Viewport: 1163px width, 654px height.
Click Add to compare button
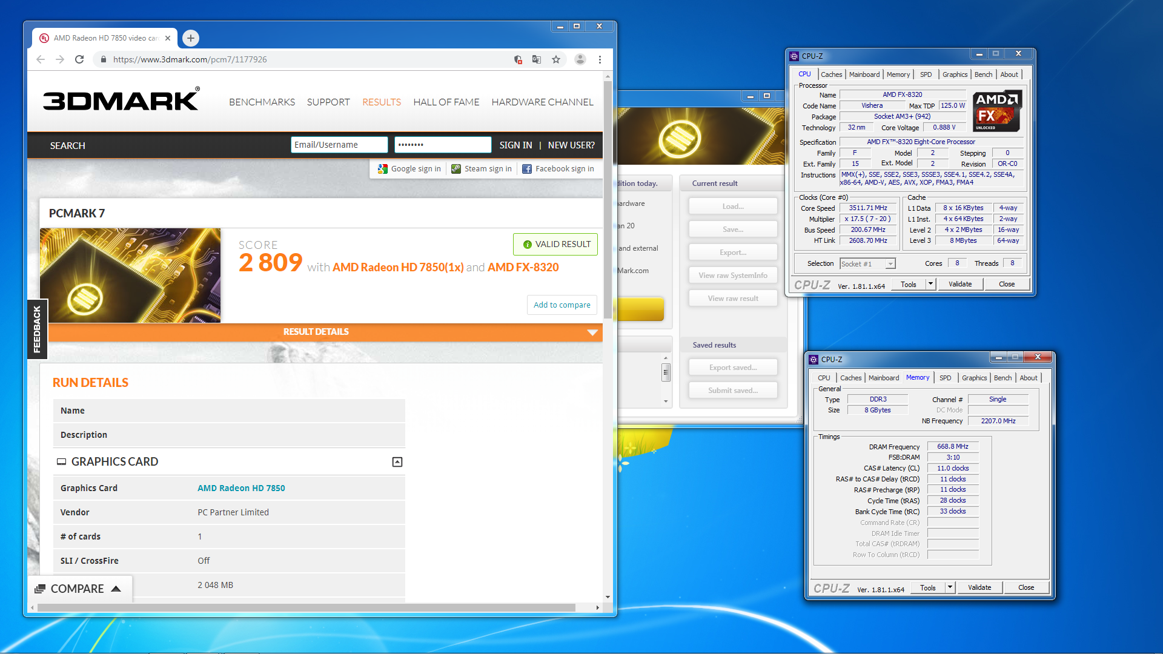pos(562,305)
